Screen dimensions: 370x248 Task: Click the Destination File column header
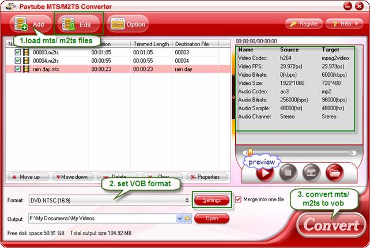(195, 44)
